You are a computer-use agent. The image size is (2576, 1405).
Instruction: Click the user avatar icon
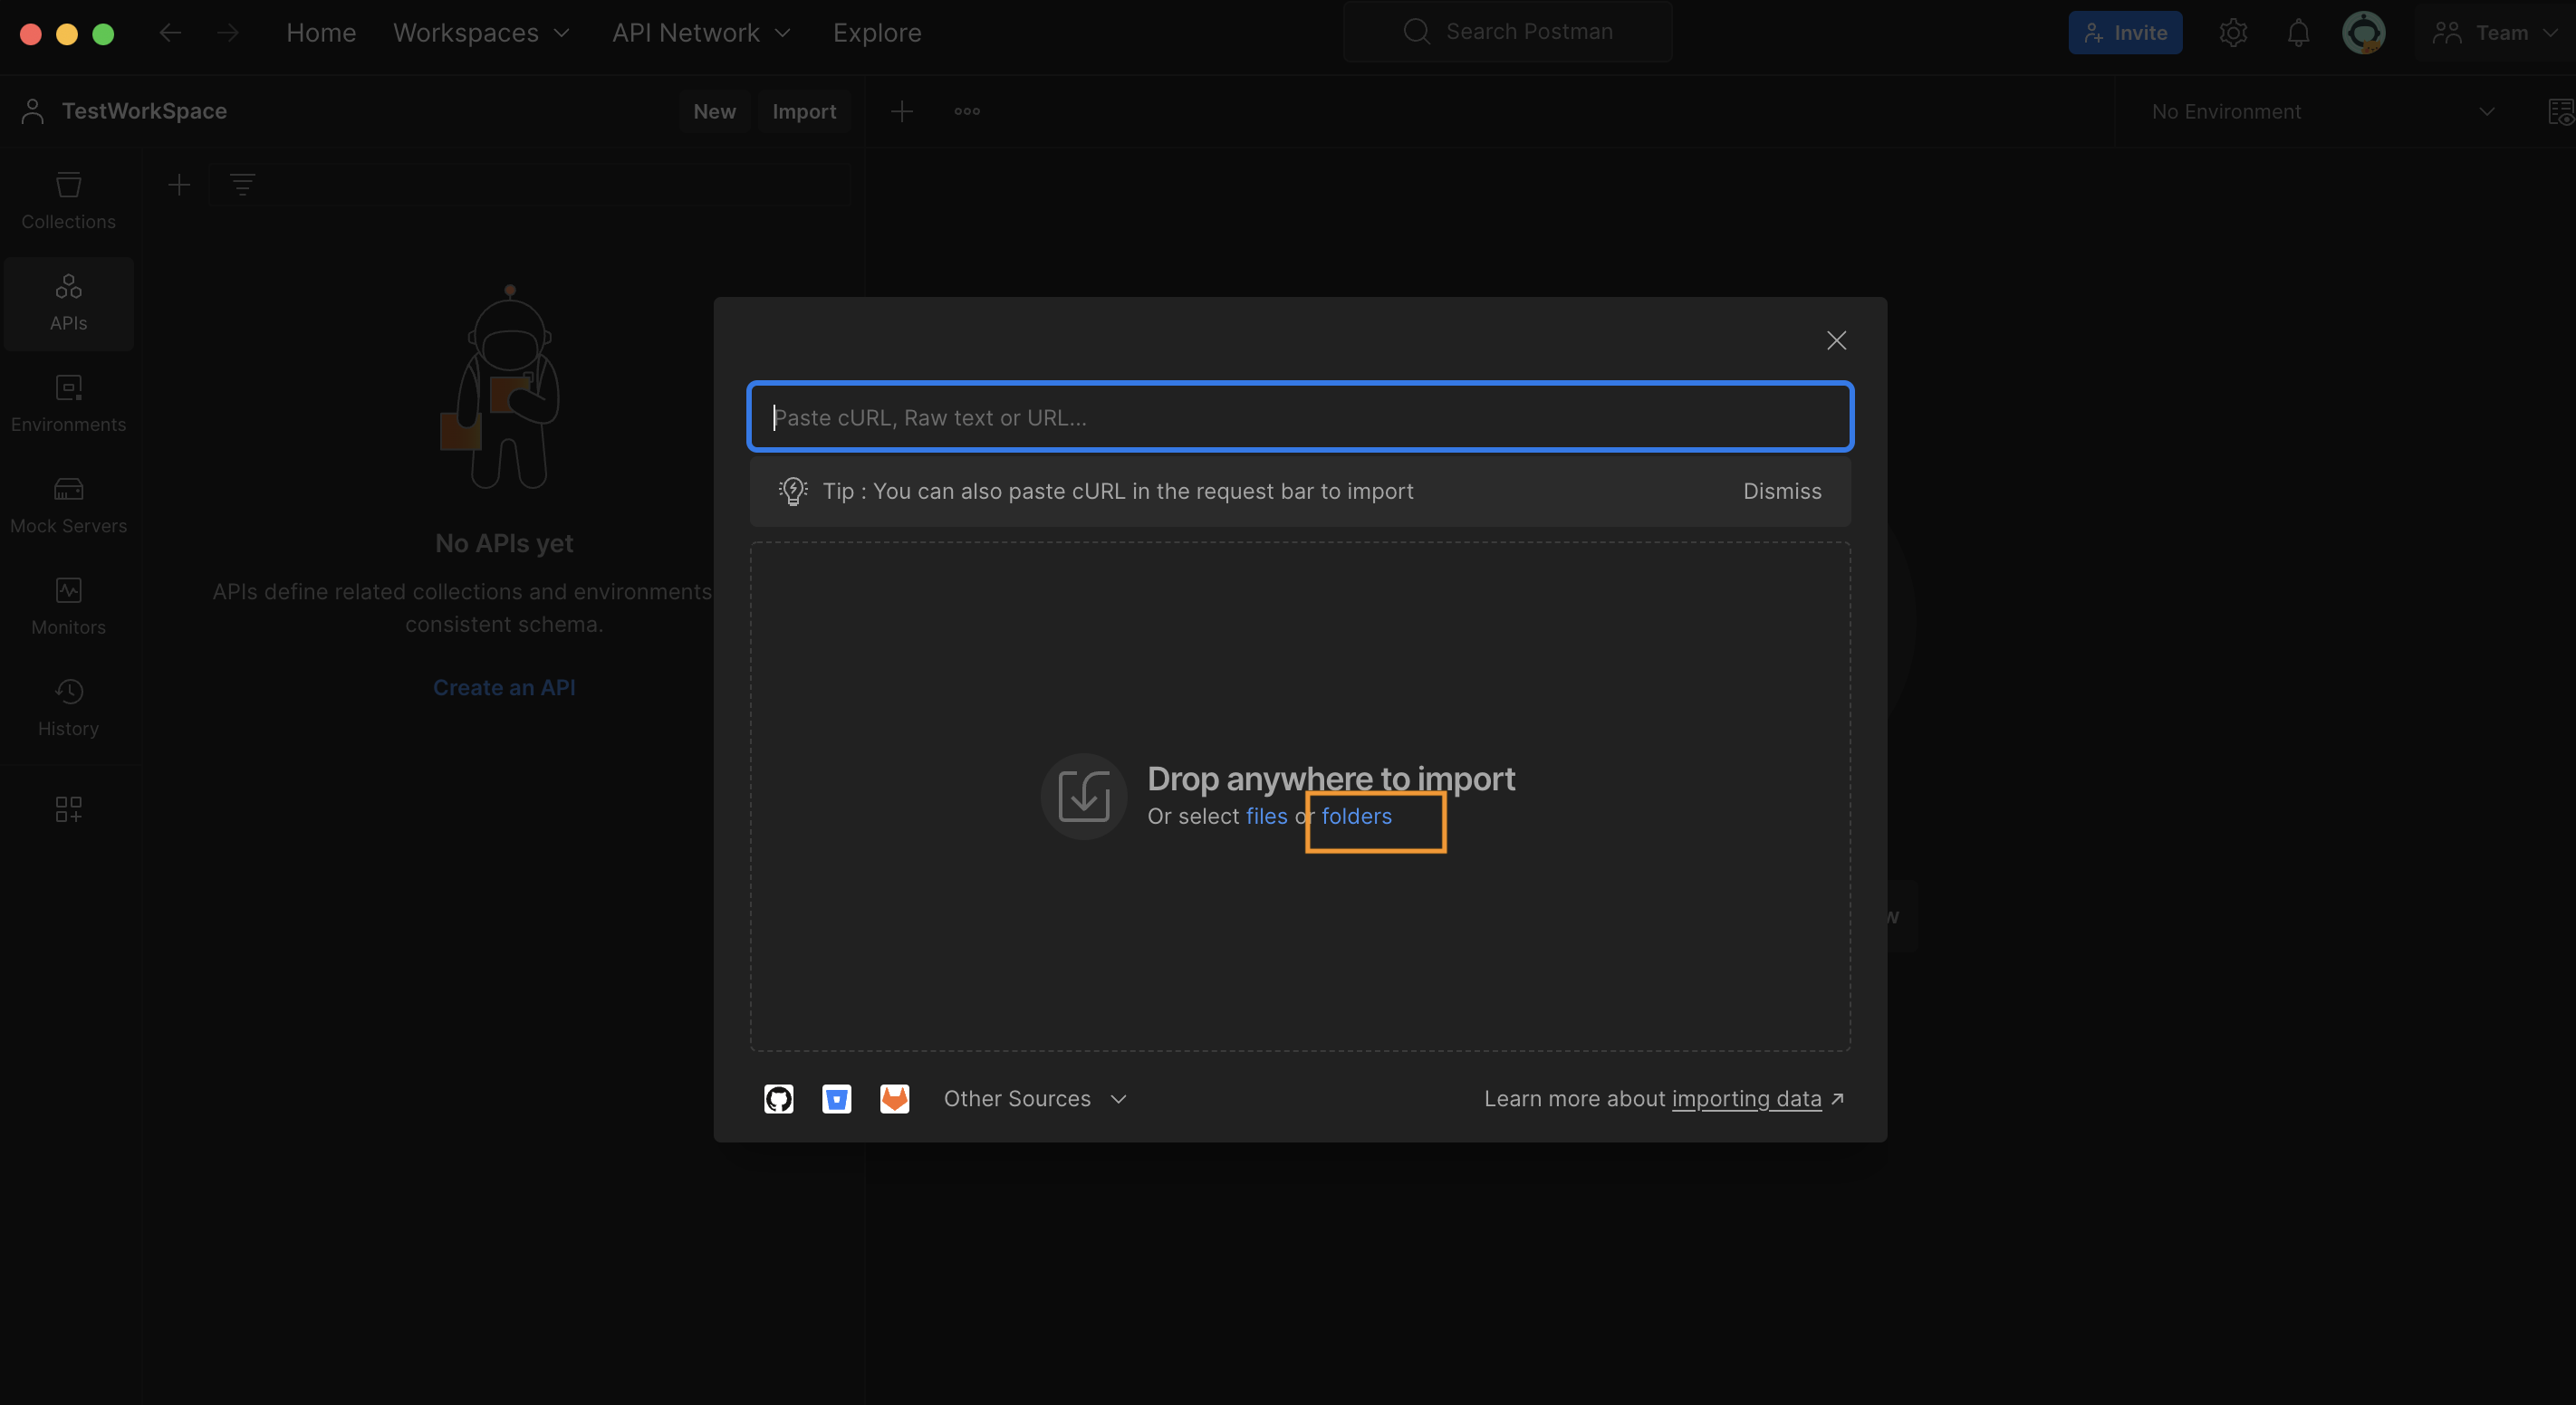coord(2364,33)
